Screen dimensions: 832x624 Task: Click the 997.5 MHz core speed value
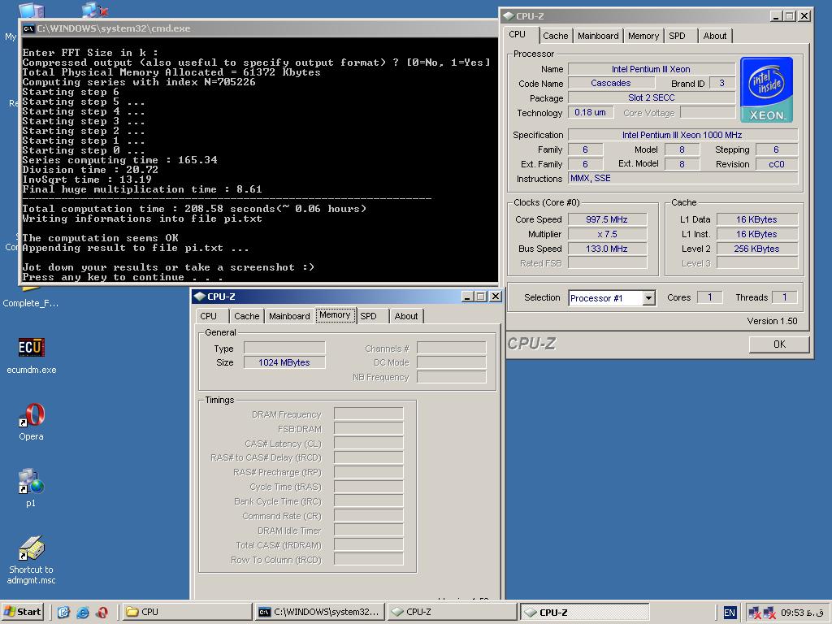[607, 219]
